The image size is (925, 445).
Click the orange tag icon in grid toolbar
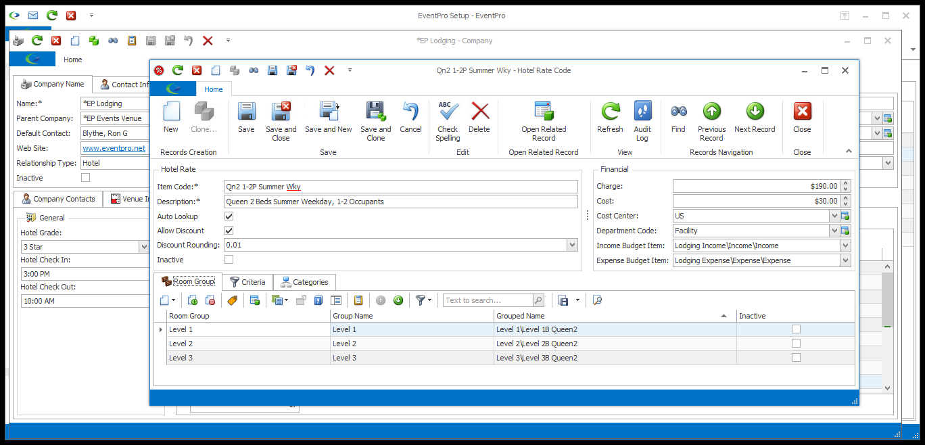[x=233, y=300]
